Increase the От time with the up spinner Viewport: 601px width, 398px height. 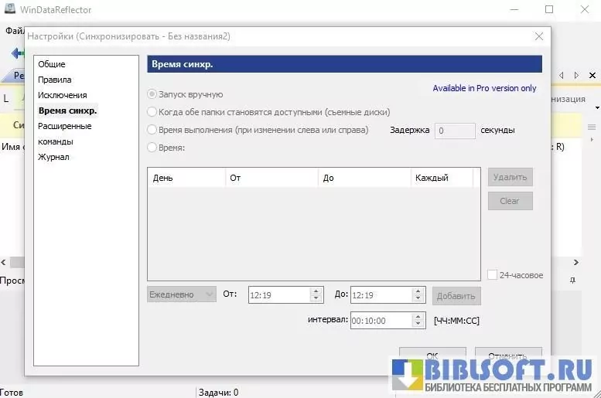click(315, 291)
